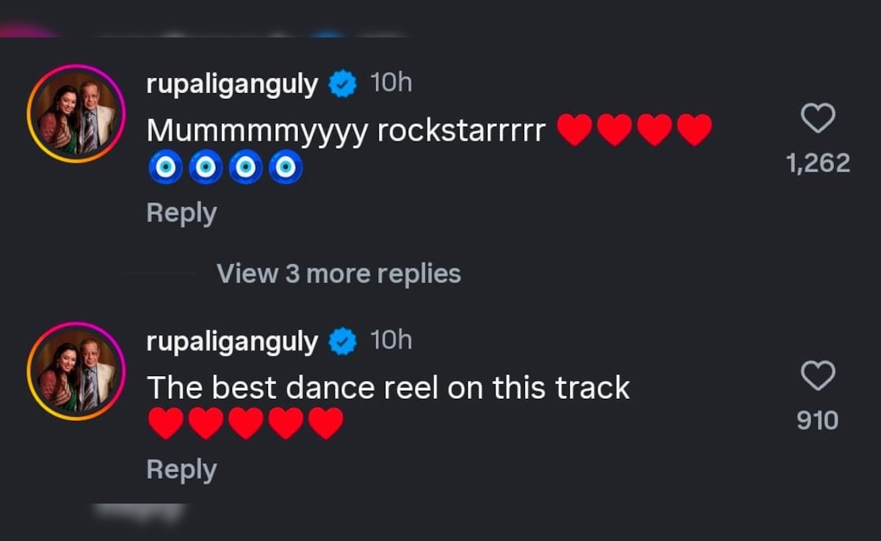Reply to the "Mummmmyyyy rockstarrrrr" comment
881x541 pixels.
click(x=181, y=213)
